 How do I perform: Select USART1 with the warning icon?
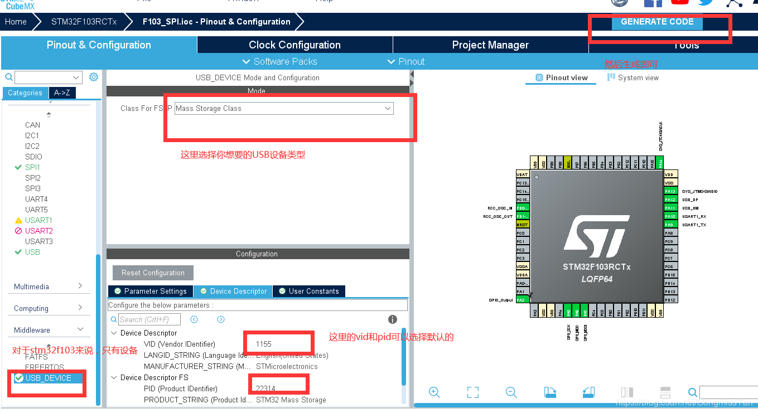[x=38, y=220]
